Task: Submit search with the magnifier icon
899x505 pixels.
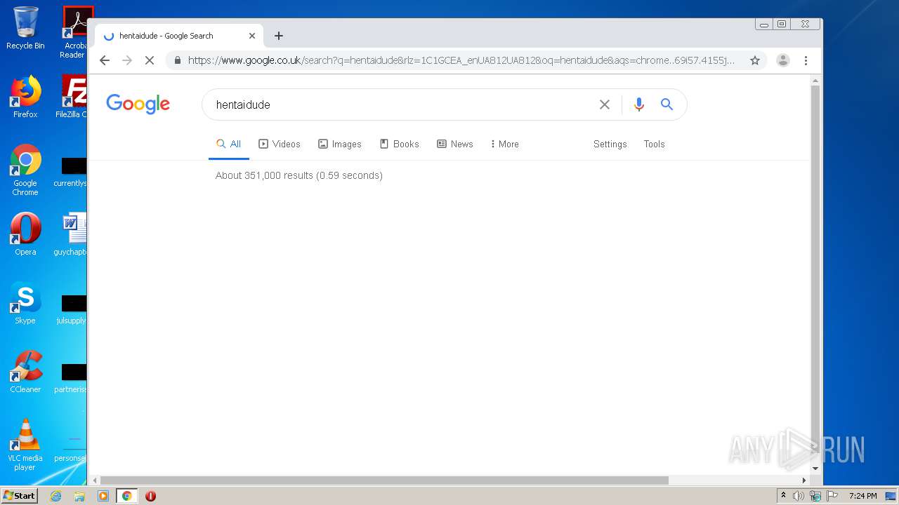Action: [667, 105]
